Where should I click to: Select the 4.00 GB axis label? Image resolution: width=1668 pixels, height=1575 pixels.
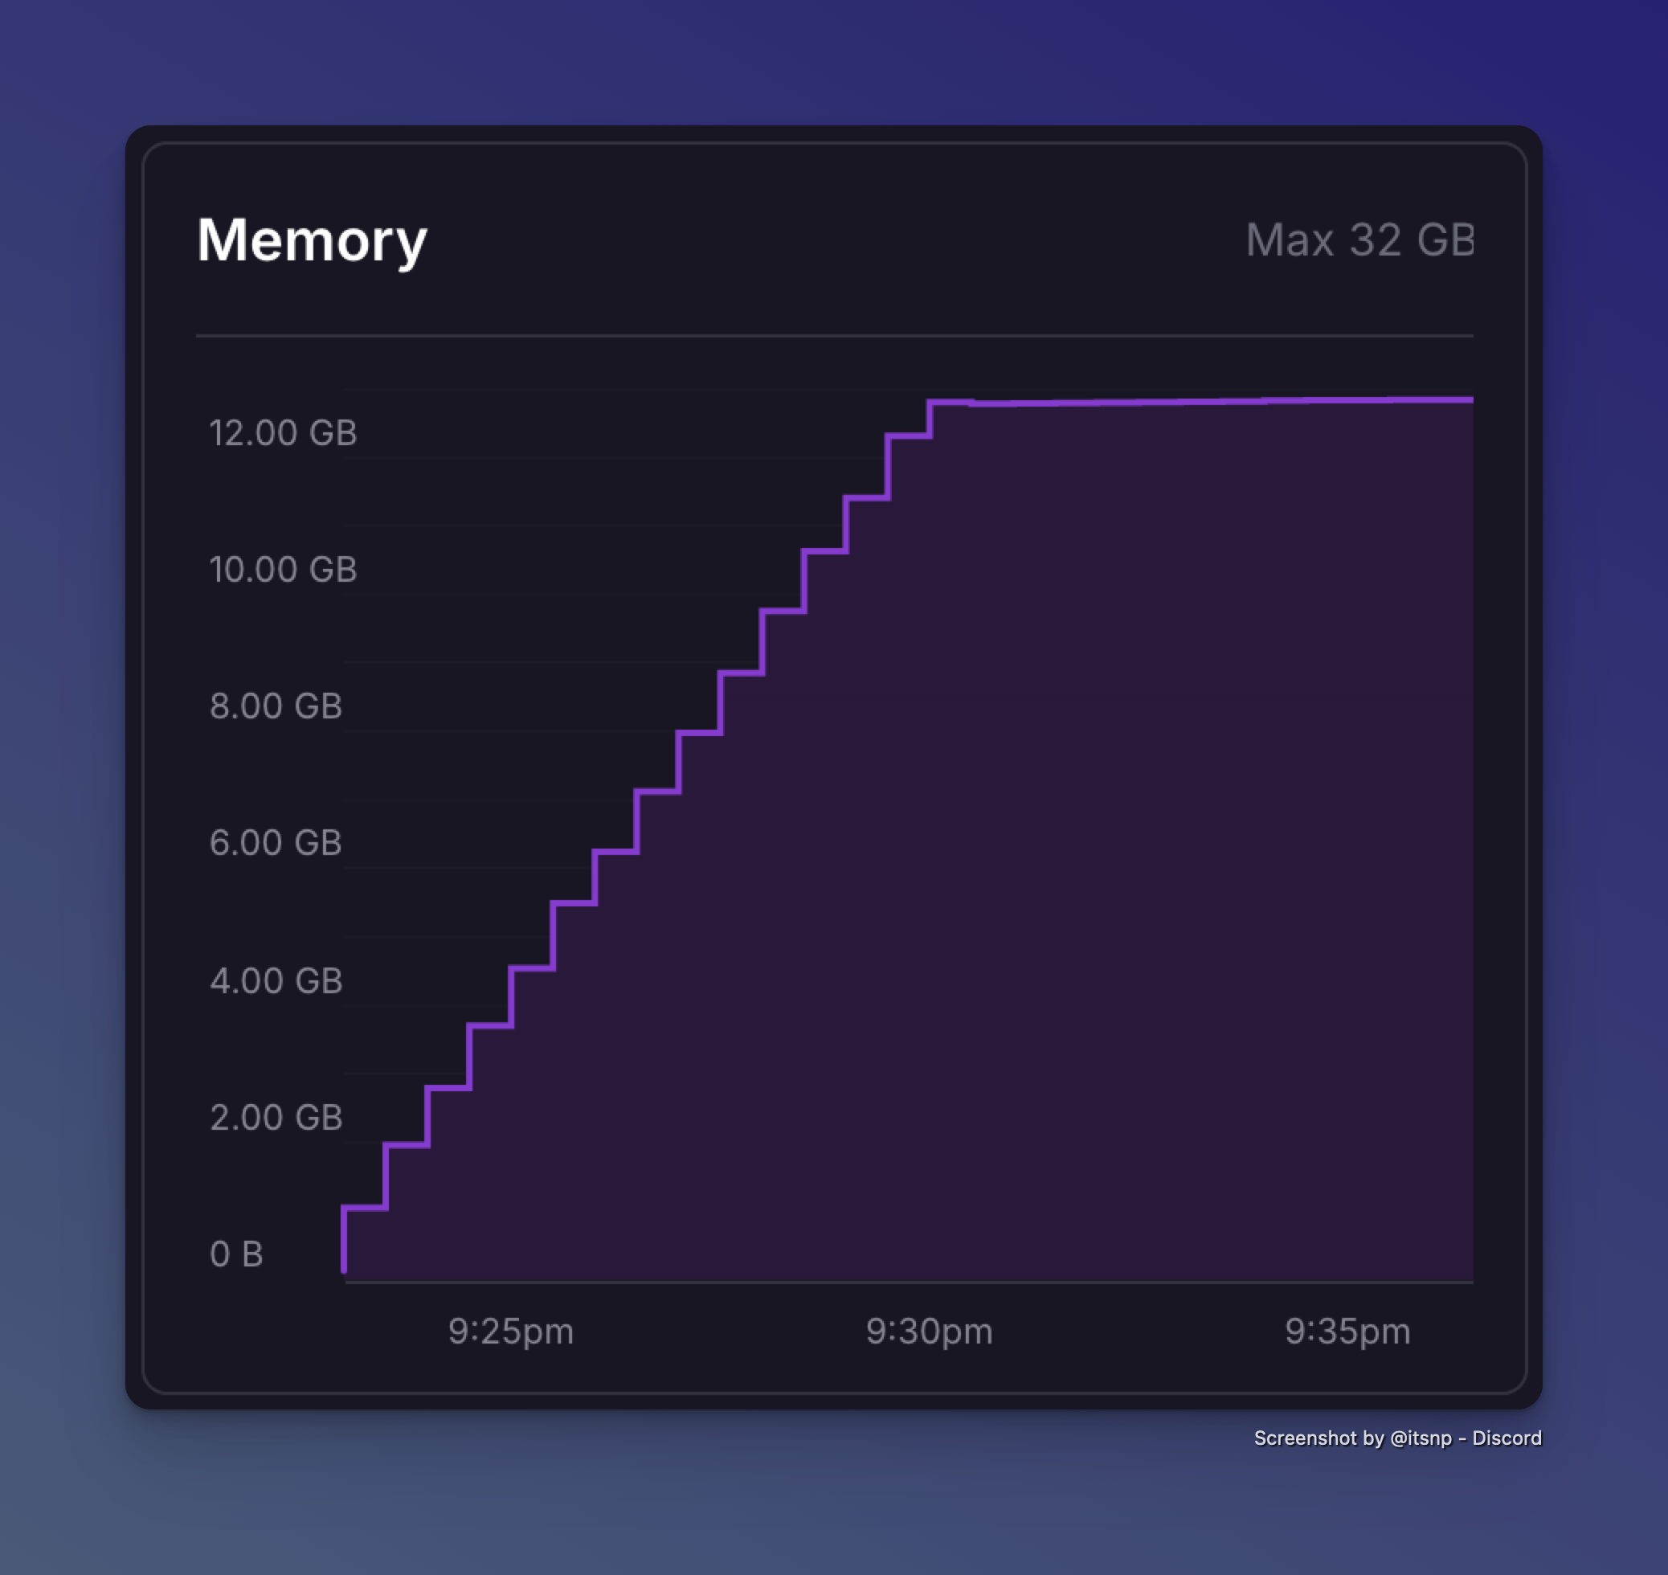pos(276,980)
